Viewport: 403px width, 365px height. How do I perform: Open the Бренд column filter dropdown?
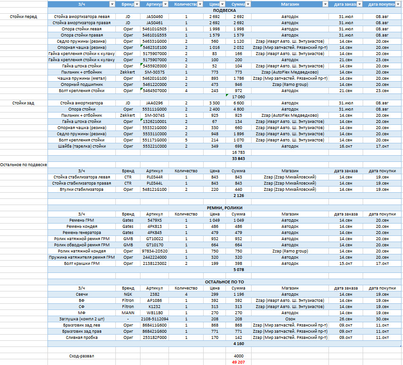pos(137,4)
